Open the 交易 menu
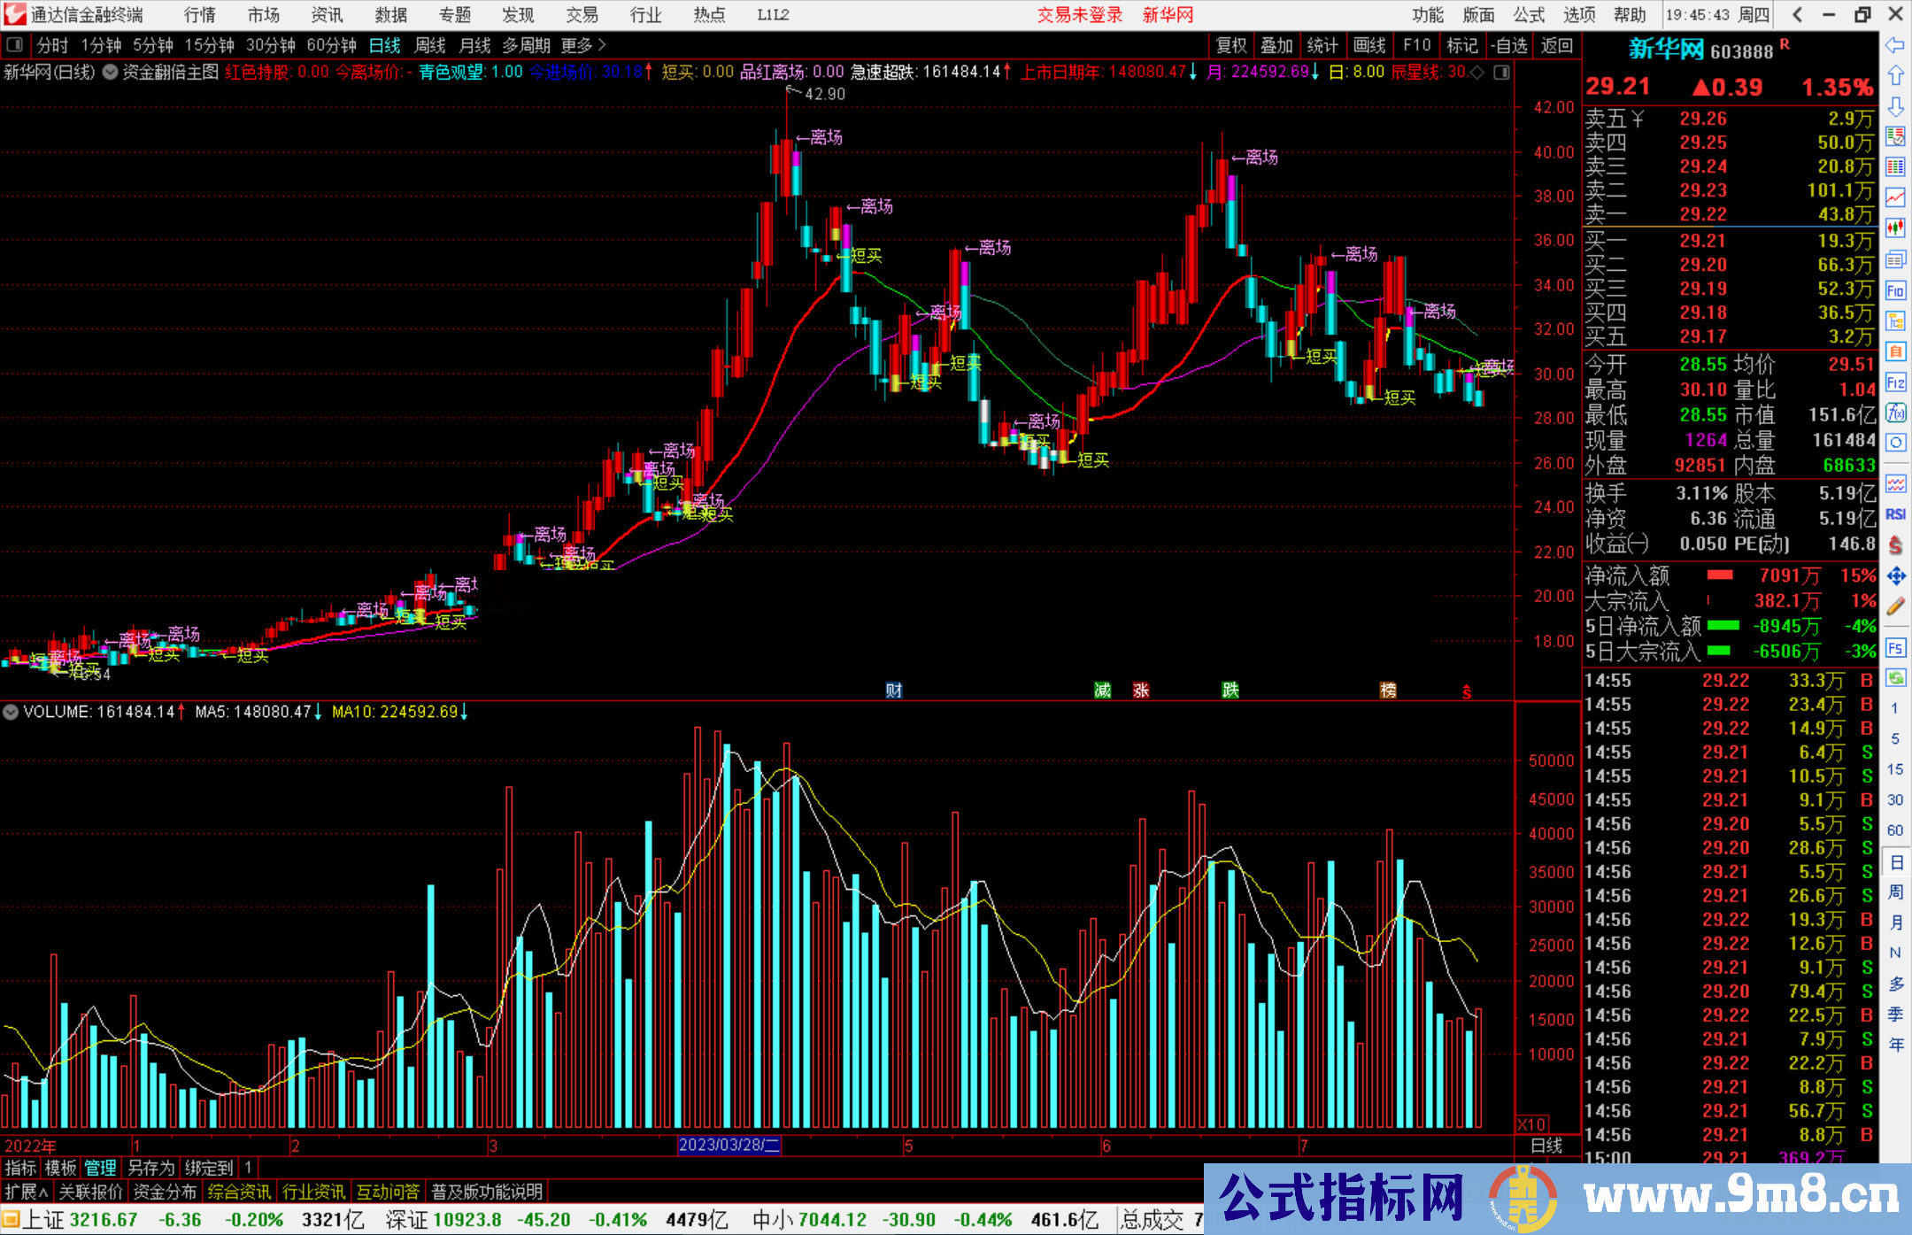 click(x=582, y=14)
